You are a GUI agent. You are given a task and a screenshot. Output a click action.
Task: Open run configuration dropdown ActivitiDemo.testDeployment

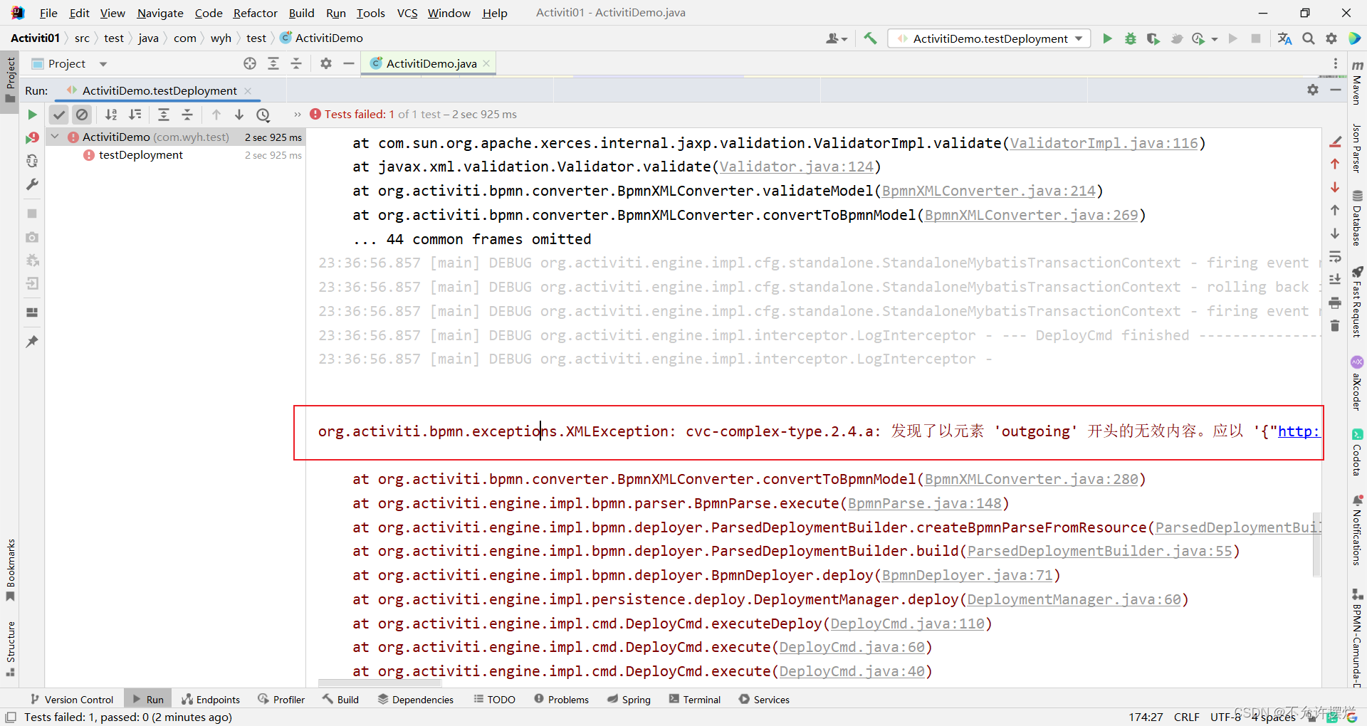coord(990,38)
